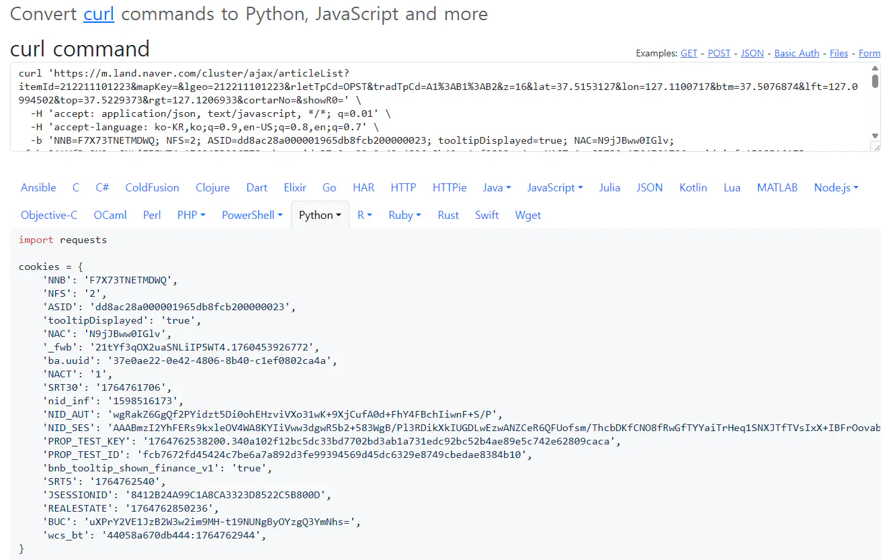895x560 pixels.
Task: Switch to the Lua tab
Action: pyautogui.click(x=732, y=187)
